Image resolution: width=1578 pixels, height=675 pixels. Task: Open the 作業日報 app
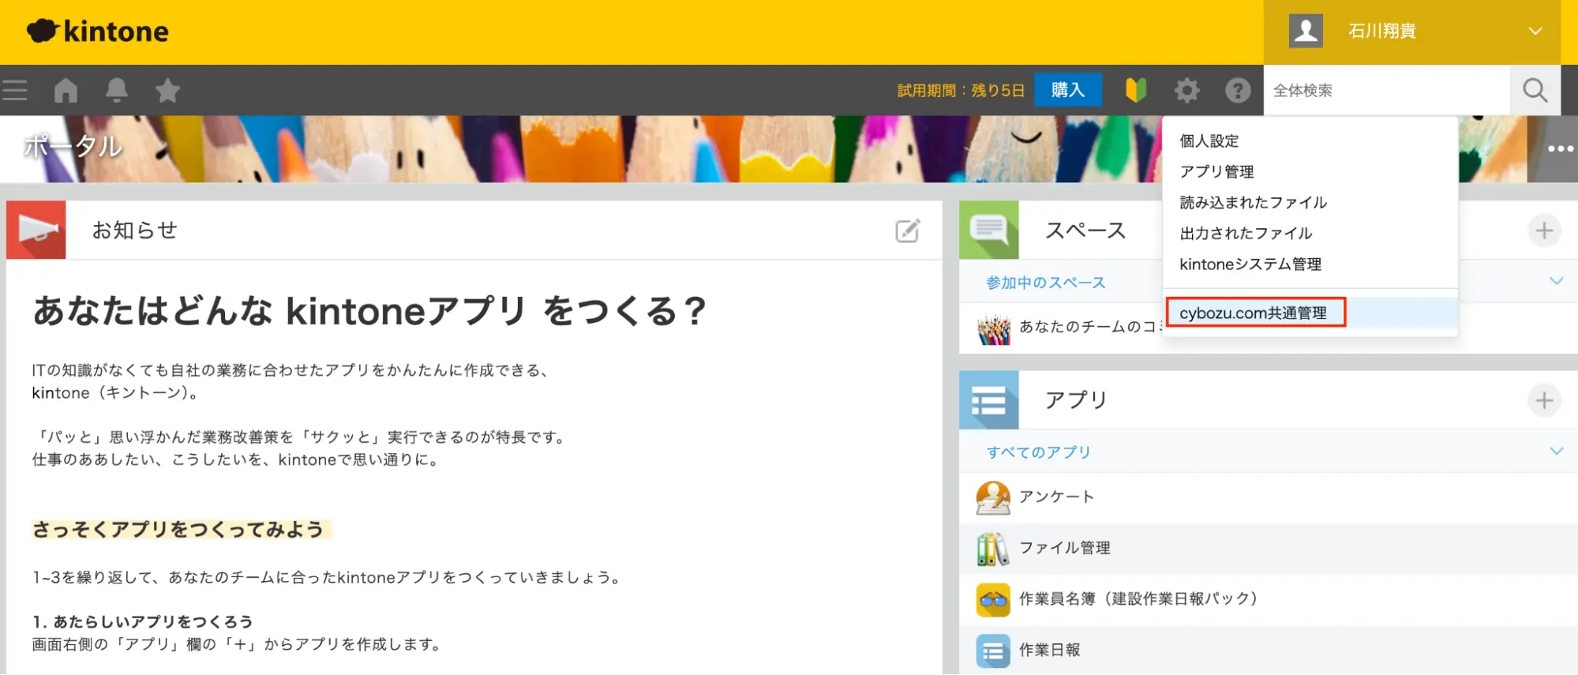pyautogui.click(x=1049, y=650)
